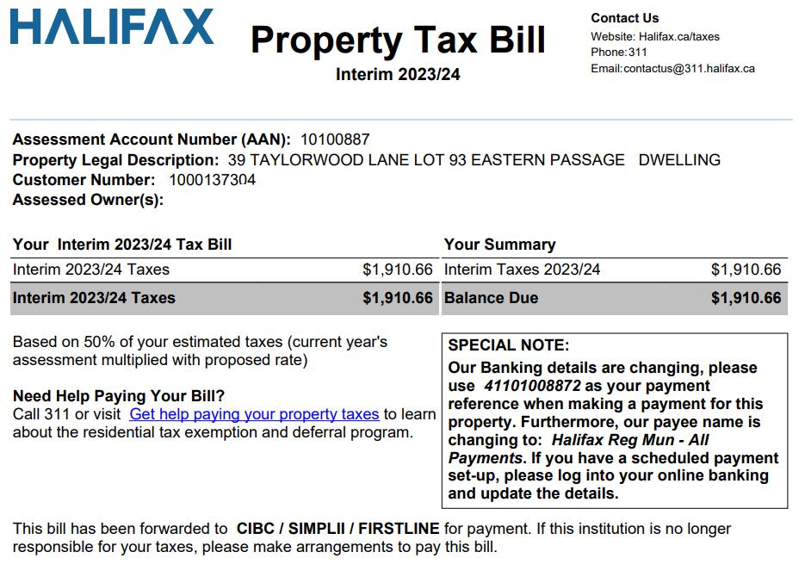Click the Assessment Account Number 10100887
Image resolution: width=805 pixels, height=583 pixels.
(x=335, y=140)
